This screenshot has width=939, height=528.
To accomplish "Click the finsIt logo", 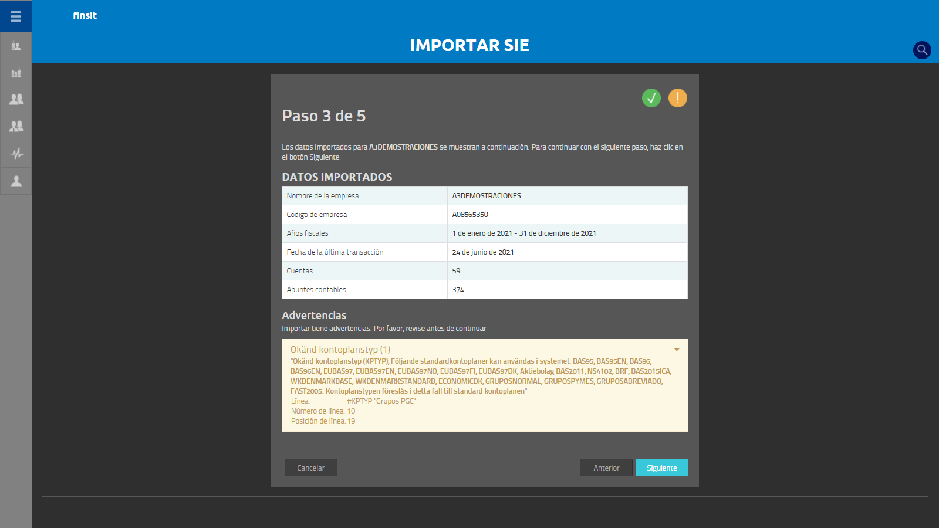I will pyautogui.click(x=85, y=16).
